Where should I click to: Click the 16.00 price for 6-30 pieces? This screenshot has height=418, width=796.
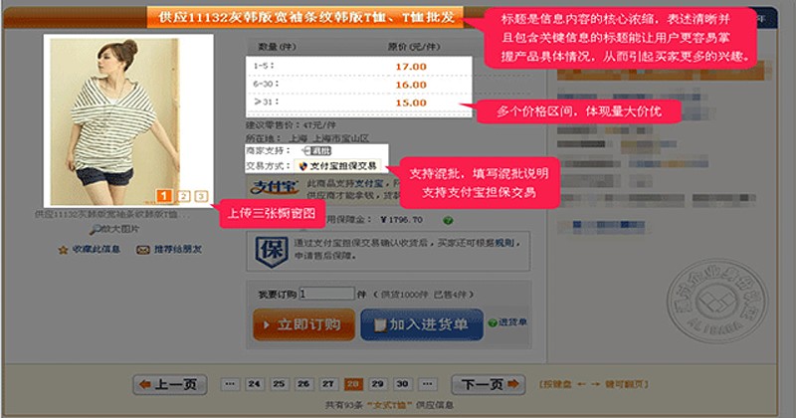(411, 85)
